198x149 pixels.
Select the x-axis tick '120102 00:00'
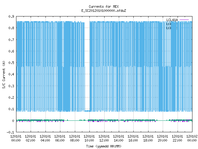(x=192, y=138)
